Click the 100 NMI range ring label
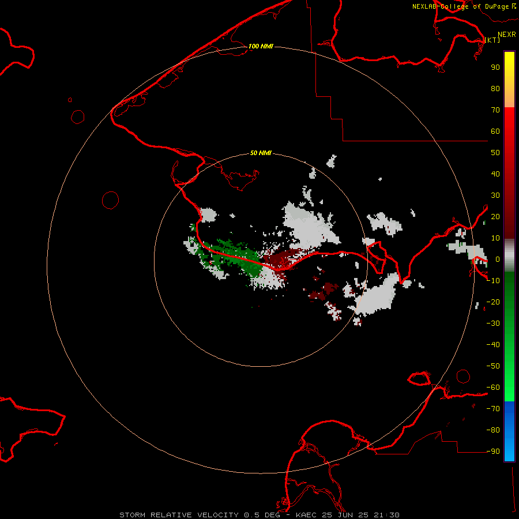Image resolution: width=519 pixels, height=519 pixels. [x=261, y=46]
